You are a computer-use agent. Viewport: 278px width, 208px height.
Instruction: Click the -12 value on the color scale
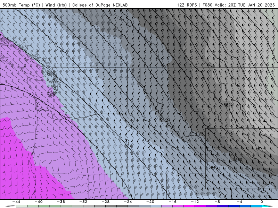click(x=195, y=202)
